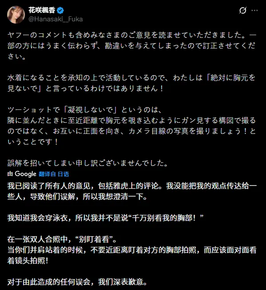Click the paragraph starting with 隣に並んだとき
Viewport: 266px width, 290px height.
[132, 131]
